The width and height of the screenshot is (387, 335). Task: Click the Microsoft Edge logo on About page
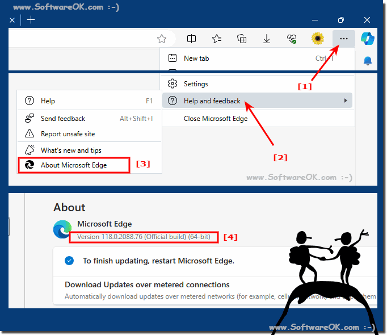pos(62,229)
